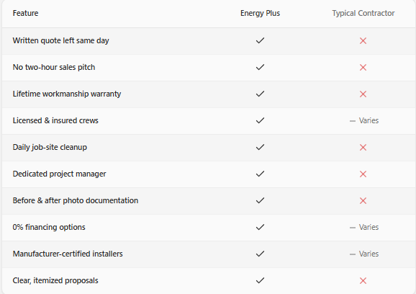Click the checkmark for Dedicated project manager
This screenshot has height=294, width=416.
(260, 174)
